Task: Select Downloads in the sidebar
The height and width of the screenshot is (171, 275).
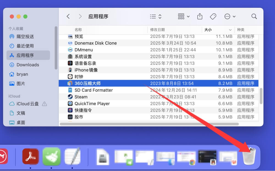Action: (25, 65)
